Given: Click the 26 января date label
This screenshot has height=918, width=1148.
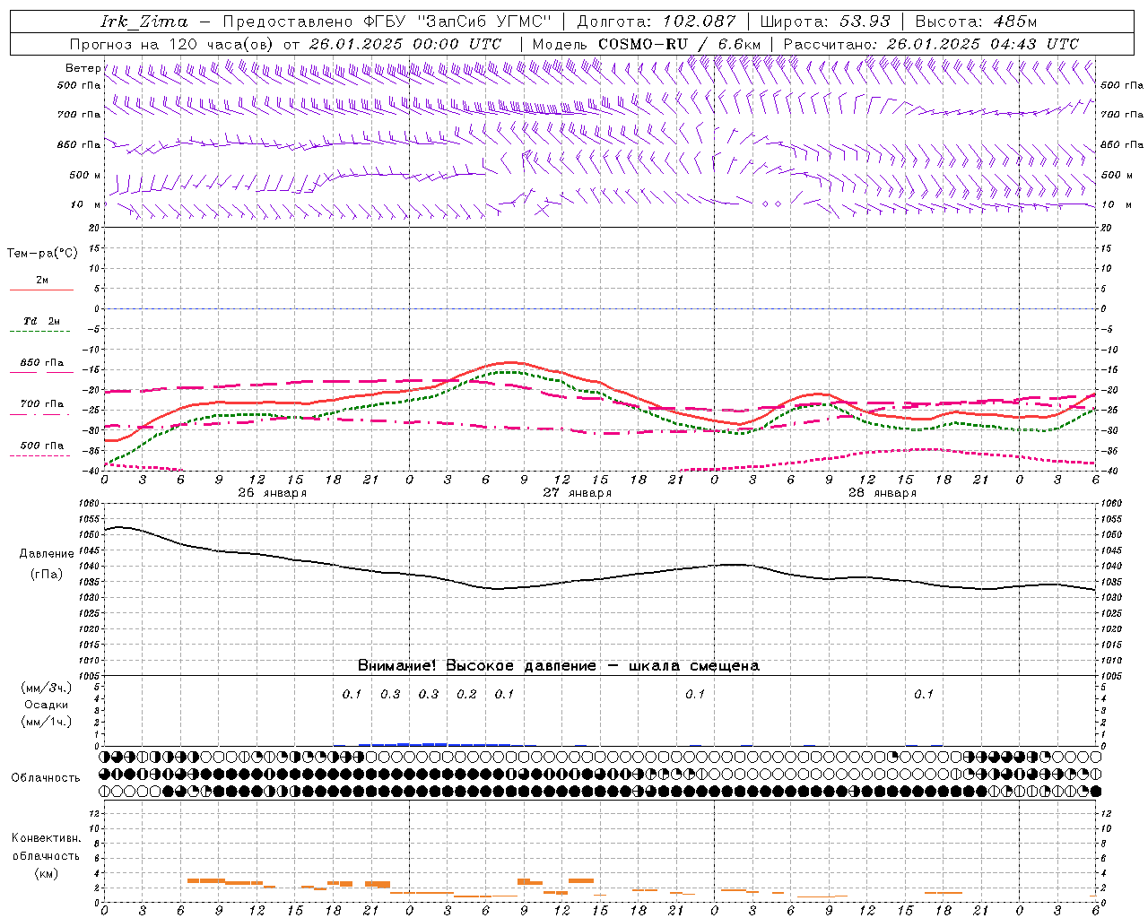Looking at the screenshot, I should (x=273, y=493).
